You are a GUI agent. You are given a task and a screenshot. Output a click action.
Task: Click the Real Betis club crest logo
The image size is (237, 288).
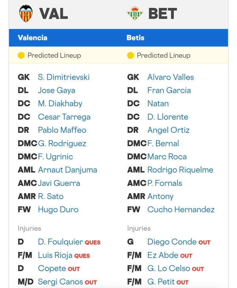(135, 13)
